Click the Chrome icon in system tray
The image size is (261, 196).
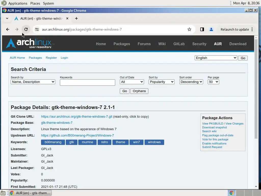(x=231, y=193)
